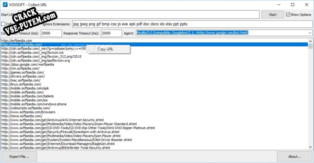The image size is (314, 163).
Task: Select the http://drivers.softpedia.com/ row
Action: 154,76
